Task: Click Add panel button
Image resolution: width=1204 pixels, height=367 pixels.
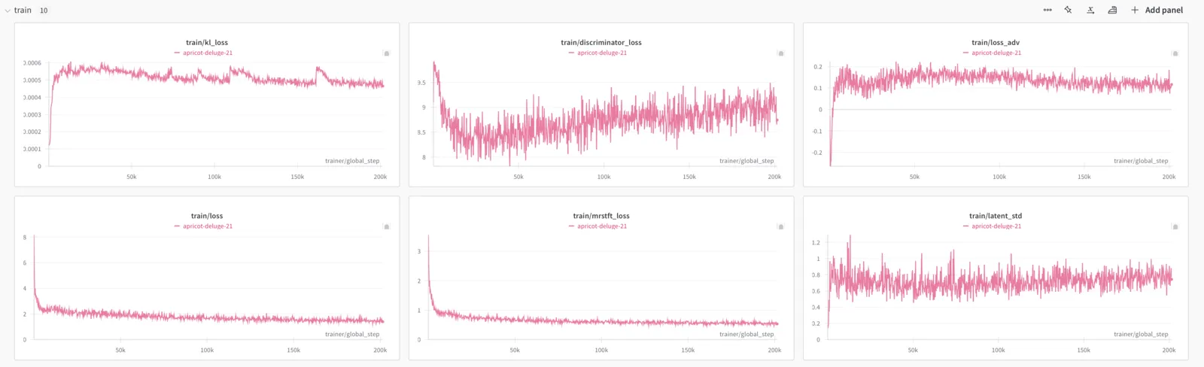Action: pos(1157,10)
